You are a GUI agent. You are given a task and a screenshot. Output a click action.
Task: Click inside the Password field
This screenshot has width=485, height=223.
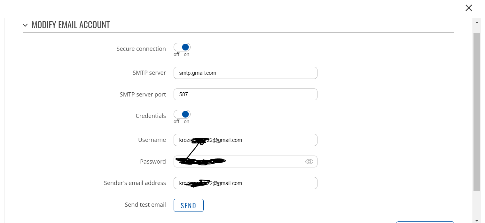coord(246,161)
